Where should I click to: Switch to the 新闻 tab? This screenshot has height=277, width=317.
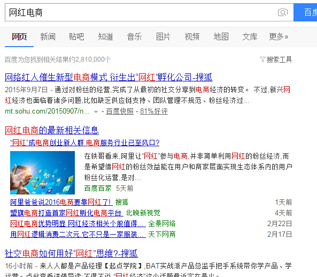coord(48,37)
